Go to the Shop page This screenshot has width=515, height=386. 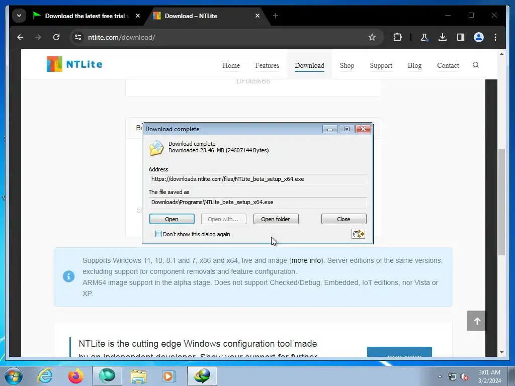(347, 66)
